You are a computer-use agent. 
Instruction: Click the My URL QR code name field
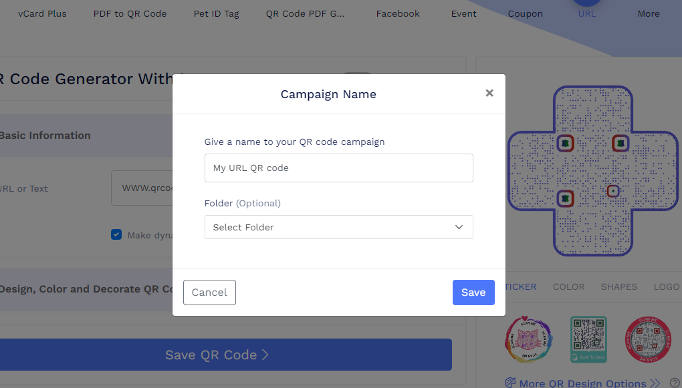pyautogui.click(x=338, y=168)
